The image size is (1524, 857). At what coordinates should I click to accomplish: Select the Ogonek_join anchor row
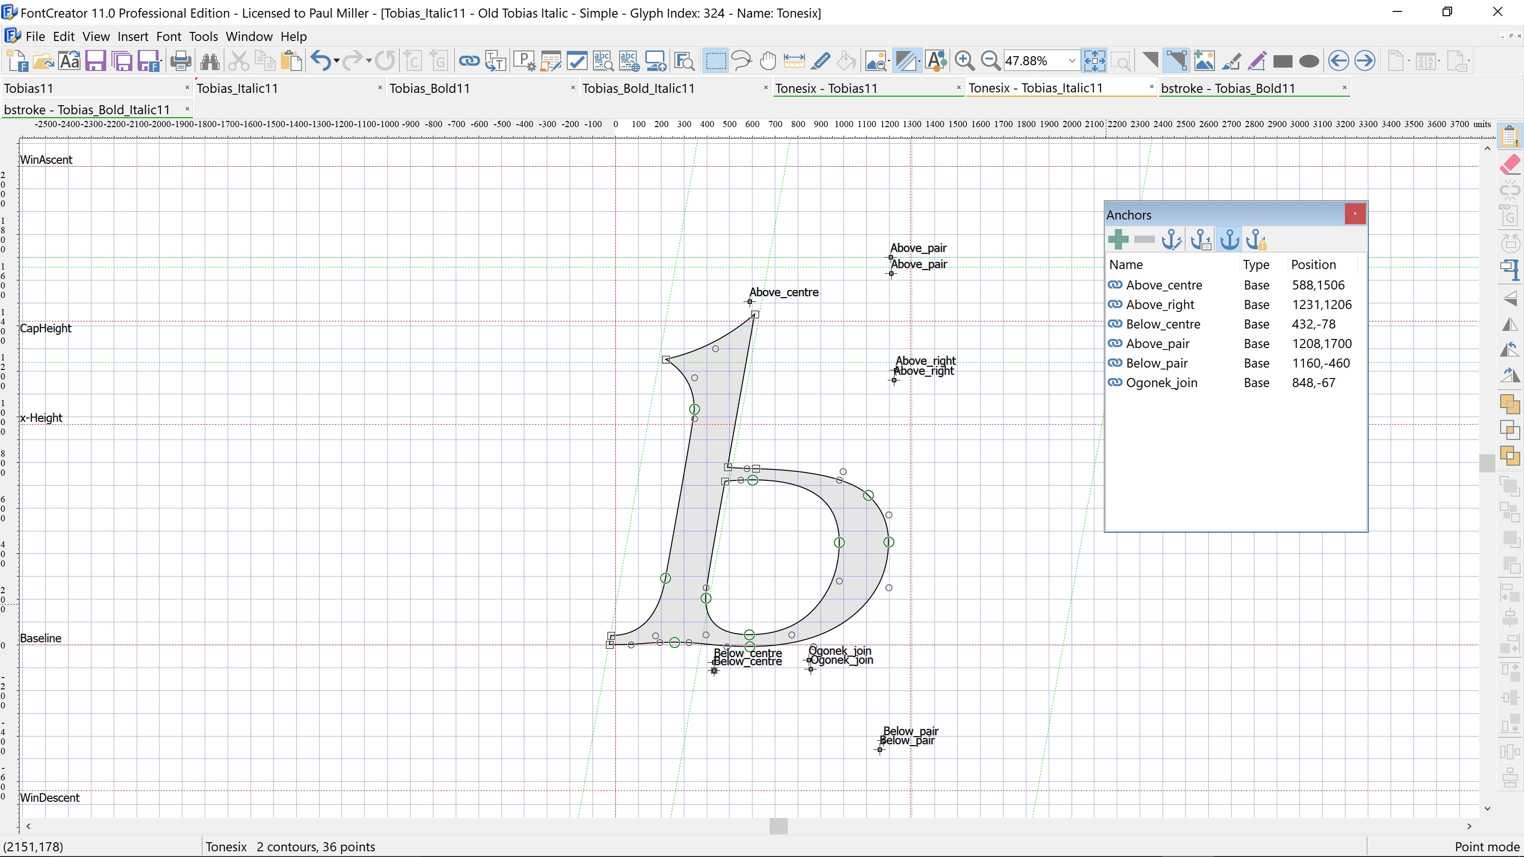pyautogui.click(x=1235, y=383)
